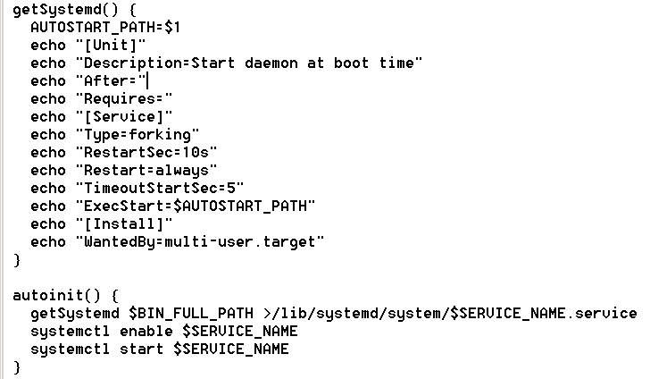Screen dimensions: 650x379
Task: Click the closing brace ending autoinit
Action: (x=17, y=366)
